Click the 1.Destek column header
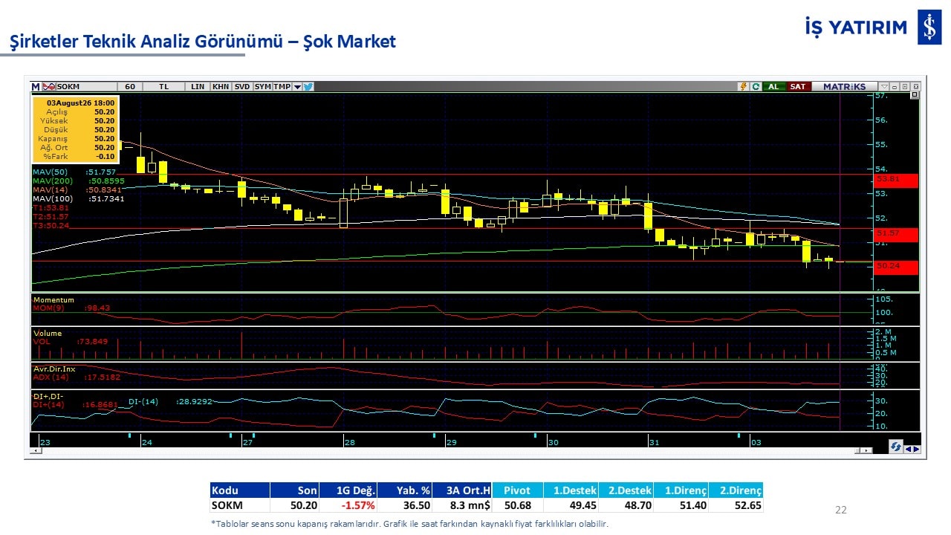This screenshot has height=535, width=951. [571, 490]
